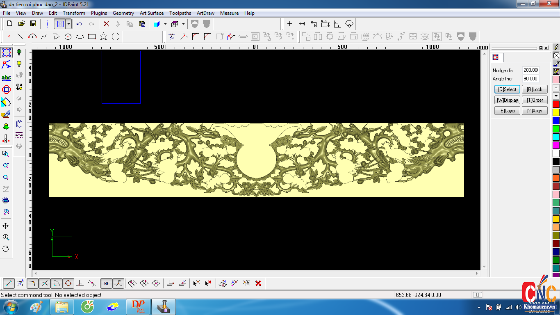Pick the ellipse drawing tool
The height and width of the screenshot is (315, 560).
[80, 37]
